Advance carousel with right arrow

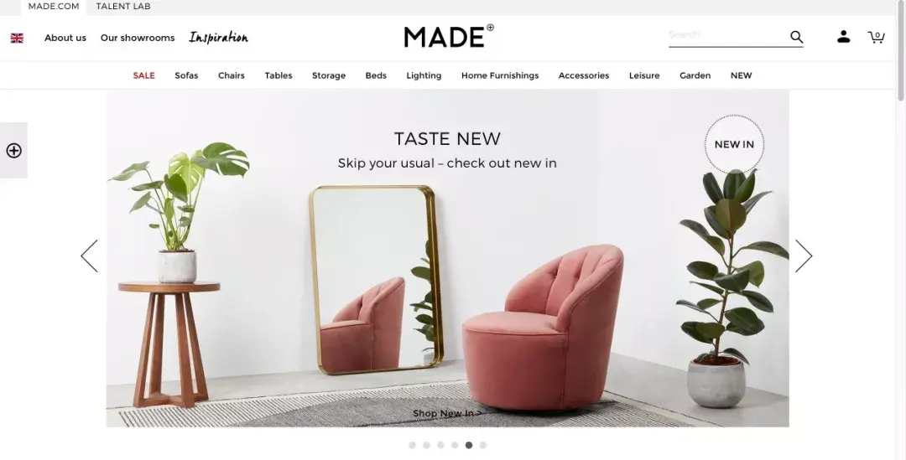pyautogui.click(x=804, y=256)
